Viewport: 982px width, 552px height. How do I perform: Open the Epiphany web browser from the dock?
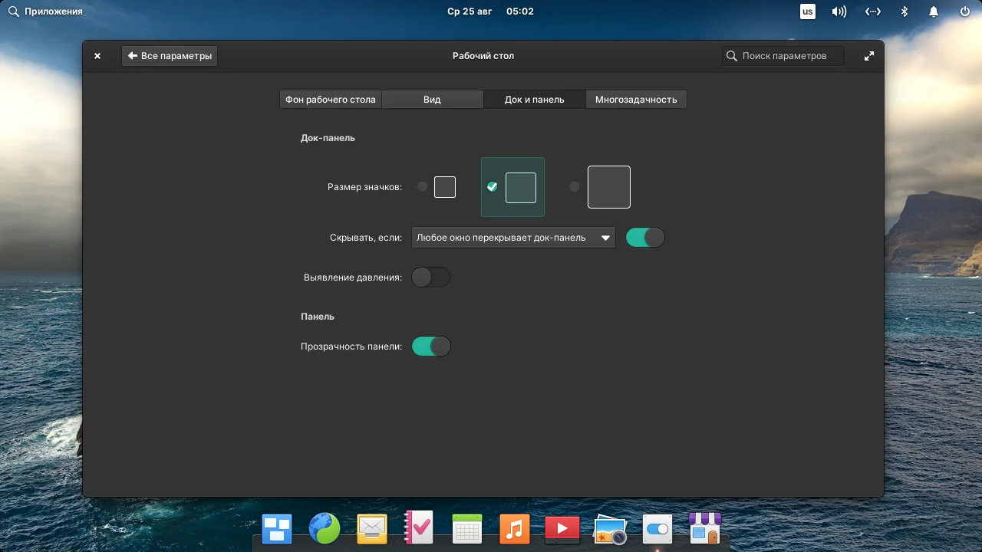pos(324,528)
